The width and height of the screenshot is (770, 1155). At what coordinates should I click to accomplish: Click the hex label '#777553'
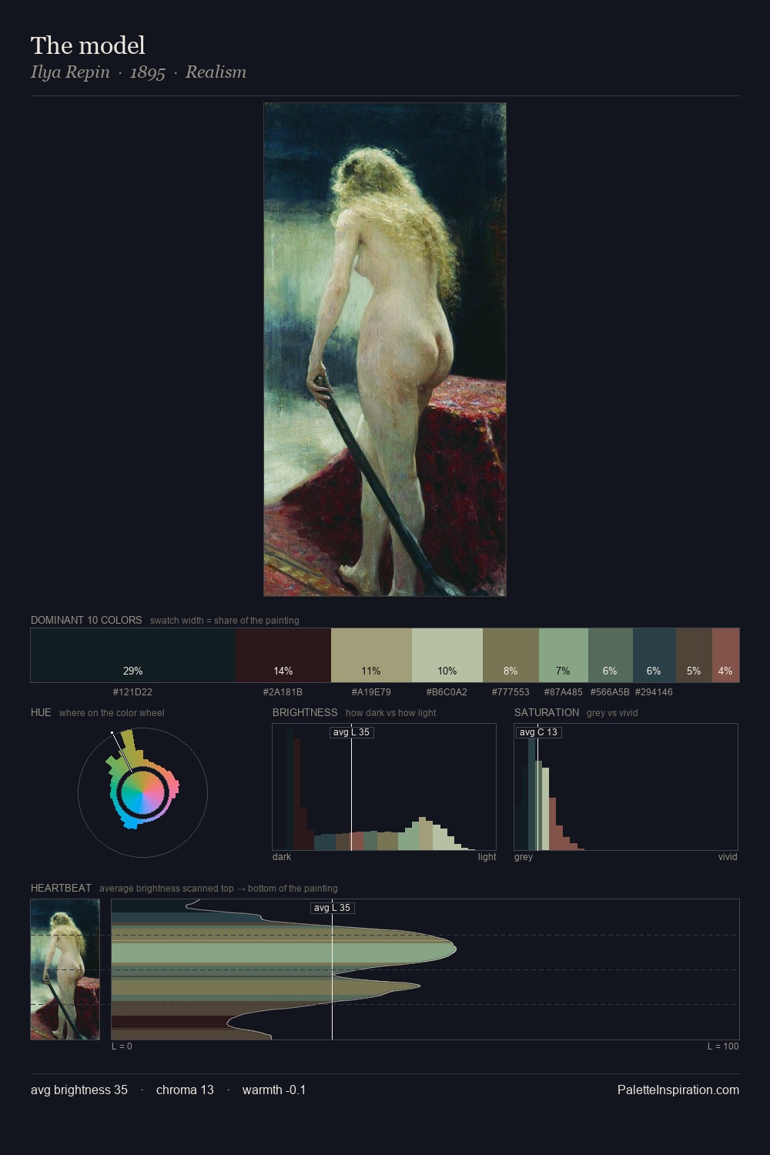pos(511,692)
